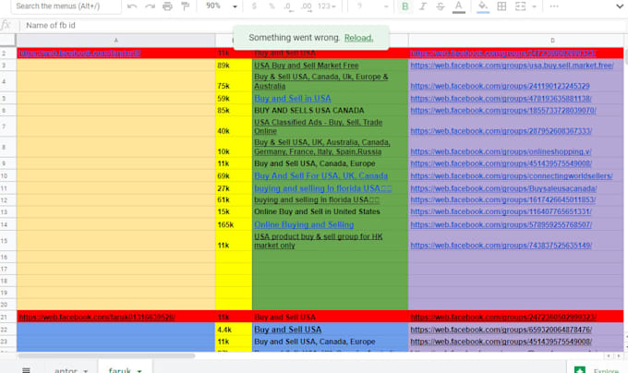Image resolution: width=628 pixels, height=373 pixels.
Task: Switch to the antor sheet tab
Action: coord(66,370)
